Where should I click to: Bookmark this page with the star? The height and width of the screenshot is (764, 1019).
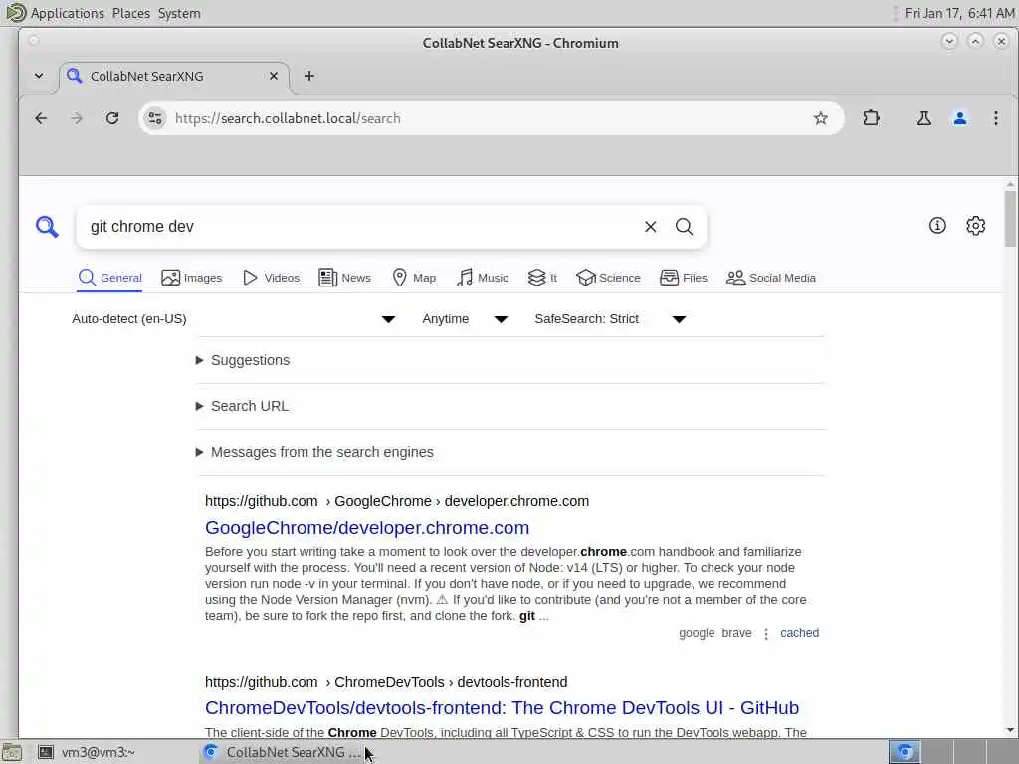click(821, 118)
